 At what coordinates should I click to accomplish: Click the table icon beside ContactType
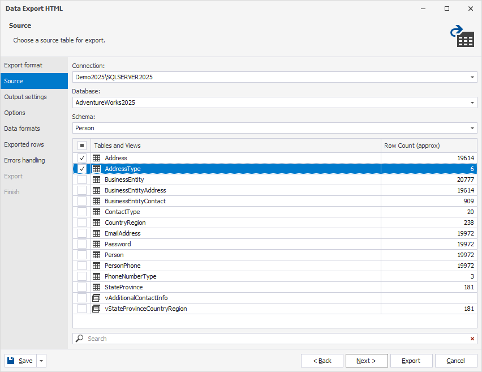[97, 212]
